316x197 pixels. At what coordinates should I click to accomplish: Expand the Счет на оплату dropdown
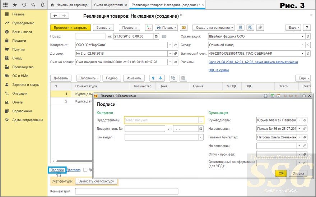click(x=170, y=62)
